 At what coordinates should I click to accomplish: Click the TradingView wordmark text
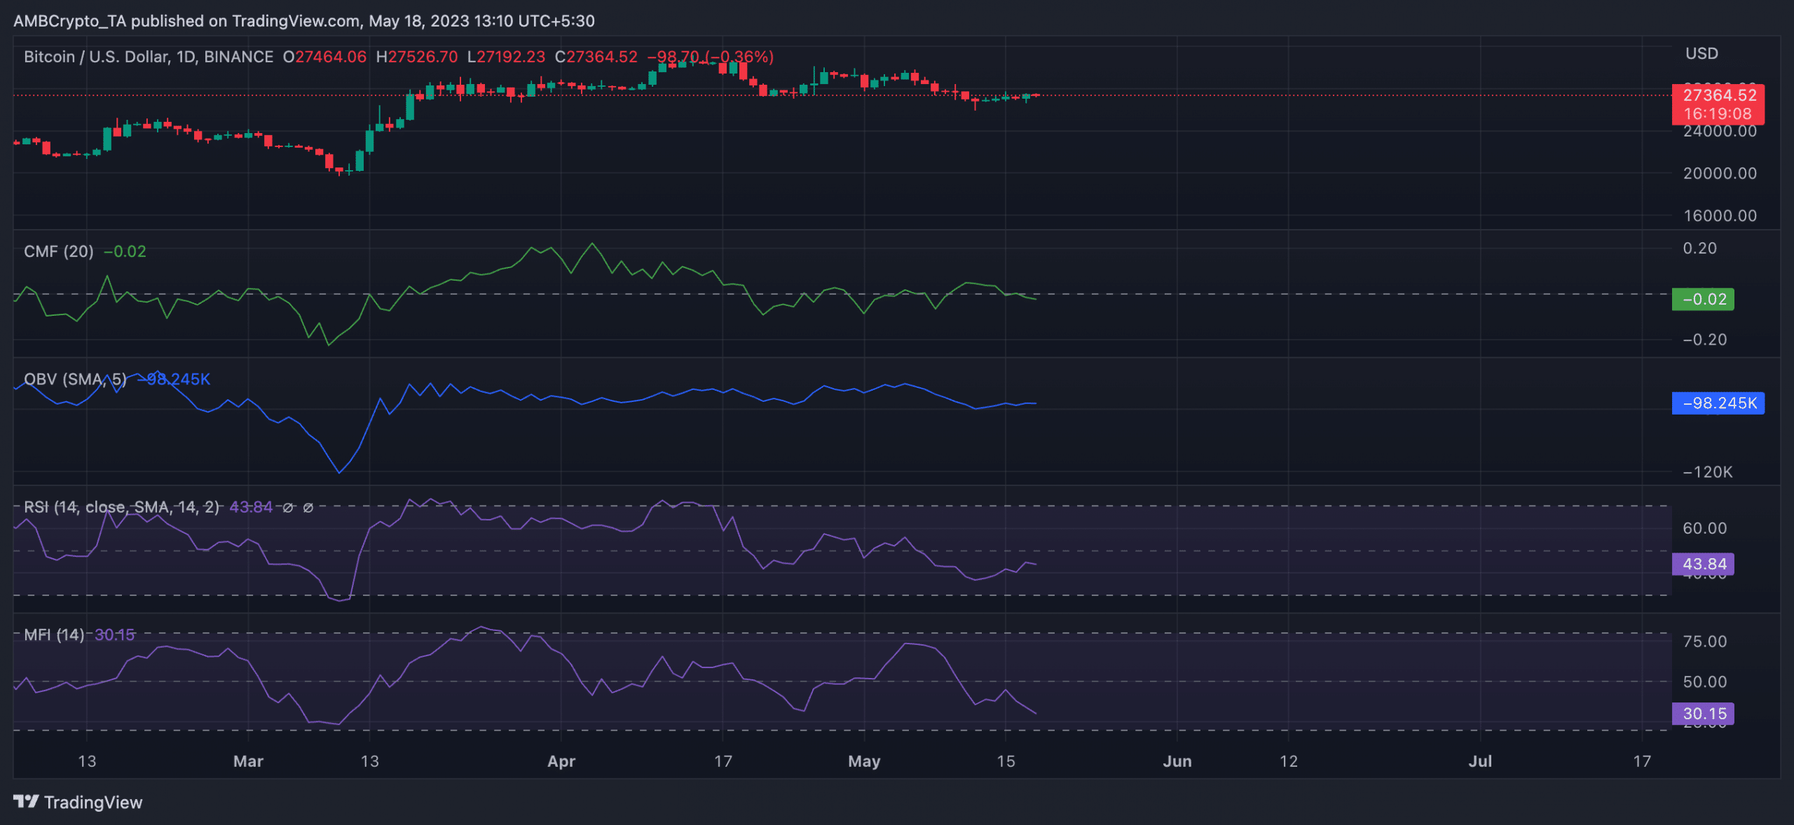click(93, 802)
